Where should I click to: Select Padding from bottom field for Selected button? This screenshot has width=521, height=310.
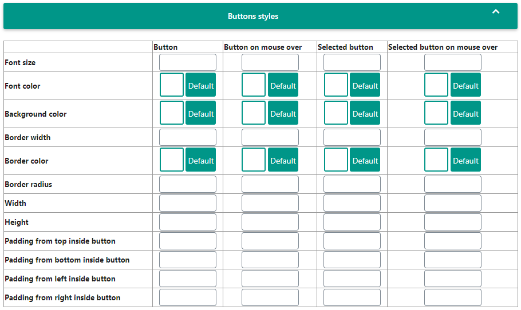352,260
